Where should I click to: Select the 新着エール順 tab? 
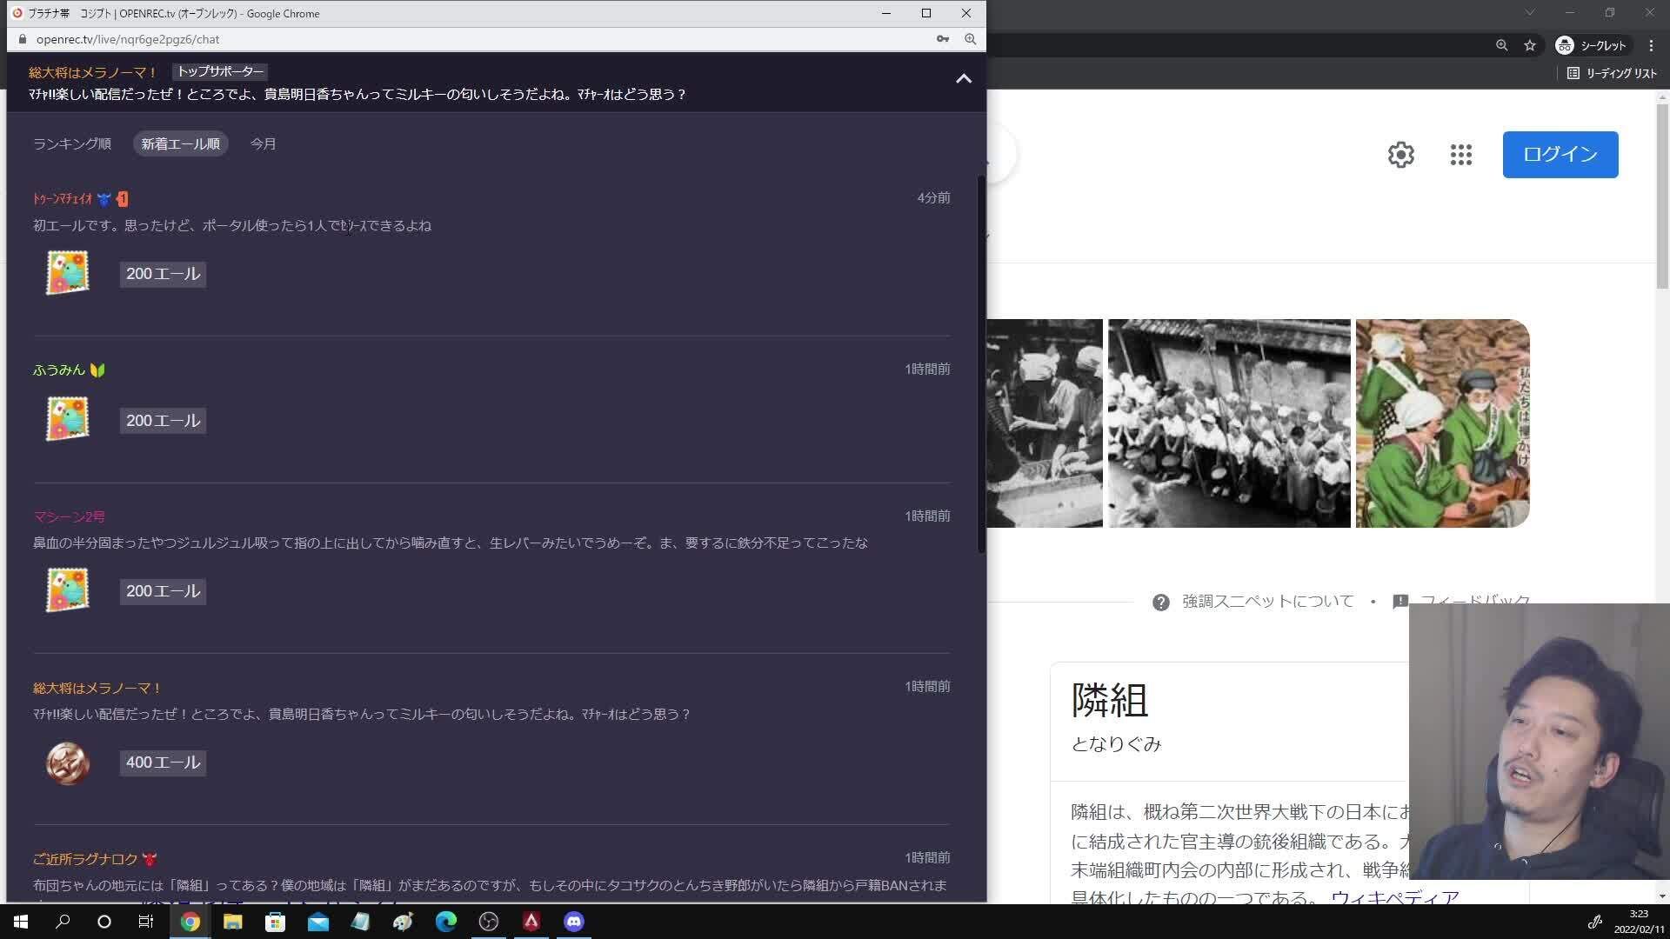point(181,144)
